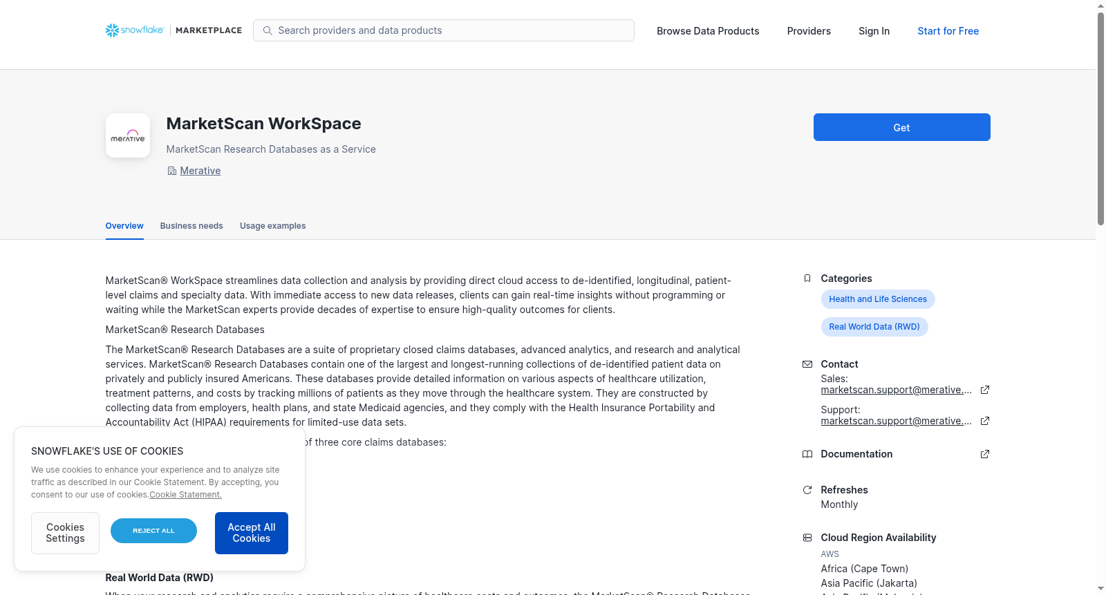Click the Categories bookmark icon

[807, 278]
